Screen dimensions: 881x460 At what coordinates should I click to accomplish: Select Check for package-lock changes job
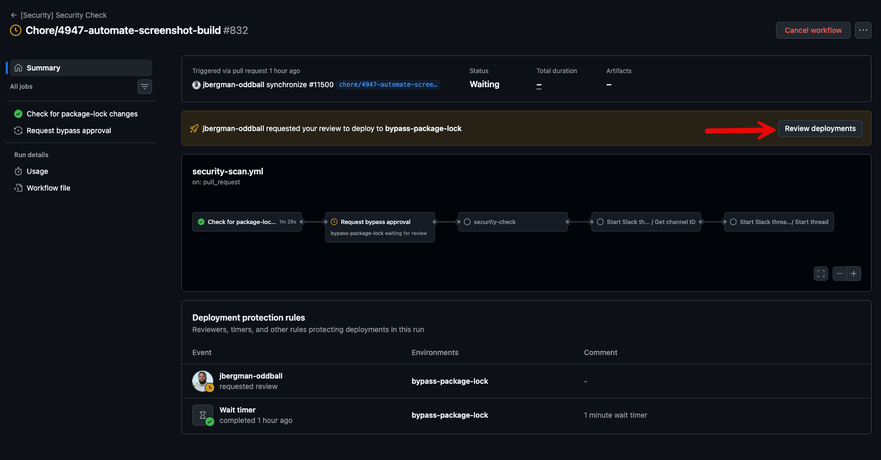[82, 114]
